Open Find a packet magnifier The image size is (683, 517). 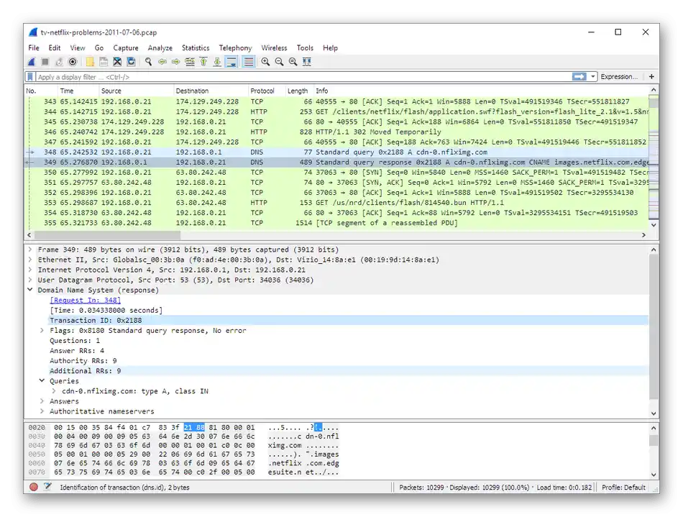coord(148,62)
